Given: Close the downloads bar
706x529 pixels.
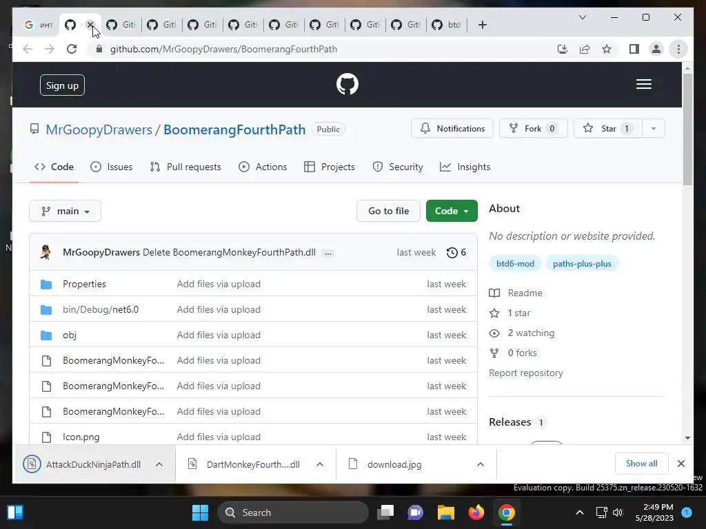Looking at the screenshot, I should pos(680,464).
